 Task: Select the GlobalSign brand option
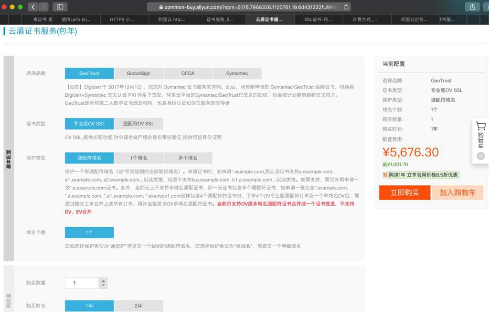click(138, 73)
